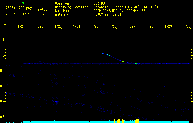The width and height of the screenshot is (193, 123).
Task: Click the 1727 time axis marker
Action: (131, 26)
